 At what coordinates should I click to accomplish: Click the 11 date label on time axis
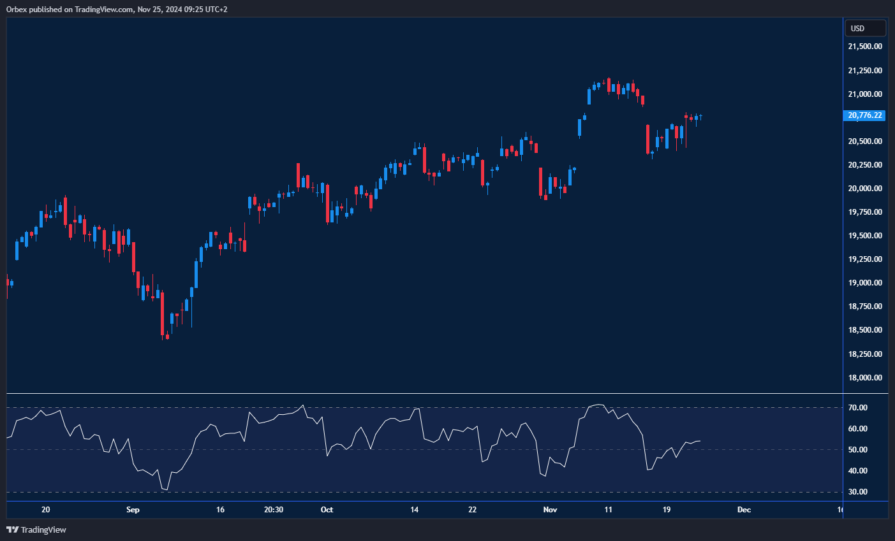click(609, 510)
